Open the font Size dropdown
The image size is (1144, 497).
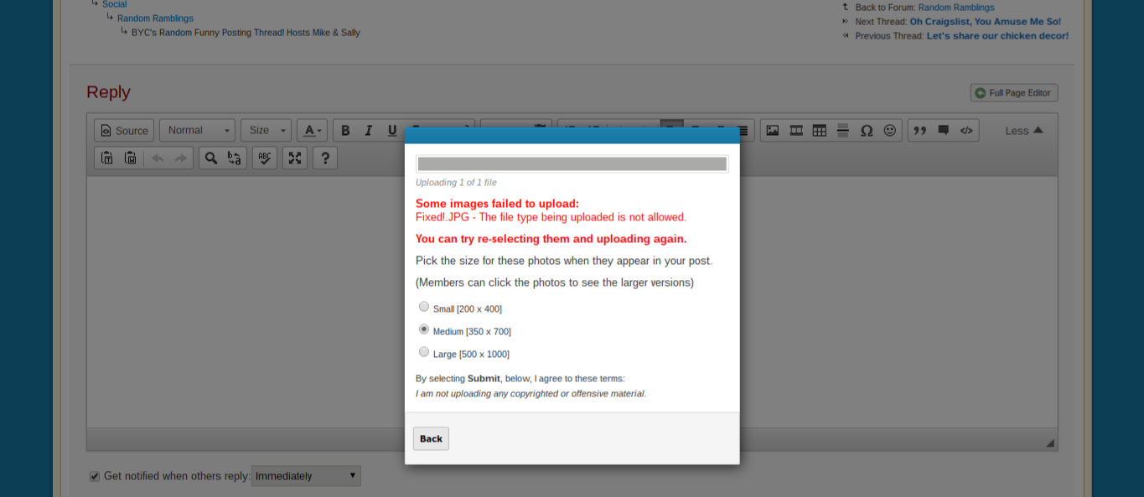[266, 131]
